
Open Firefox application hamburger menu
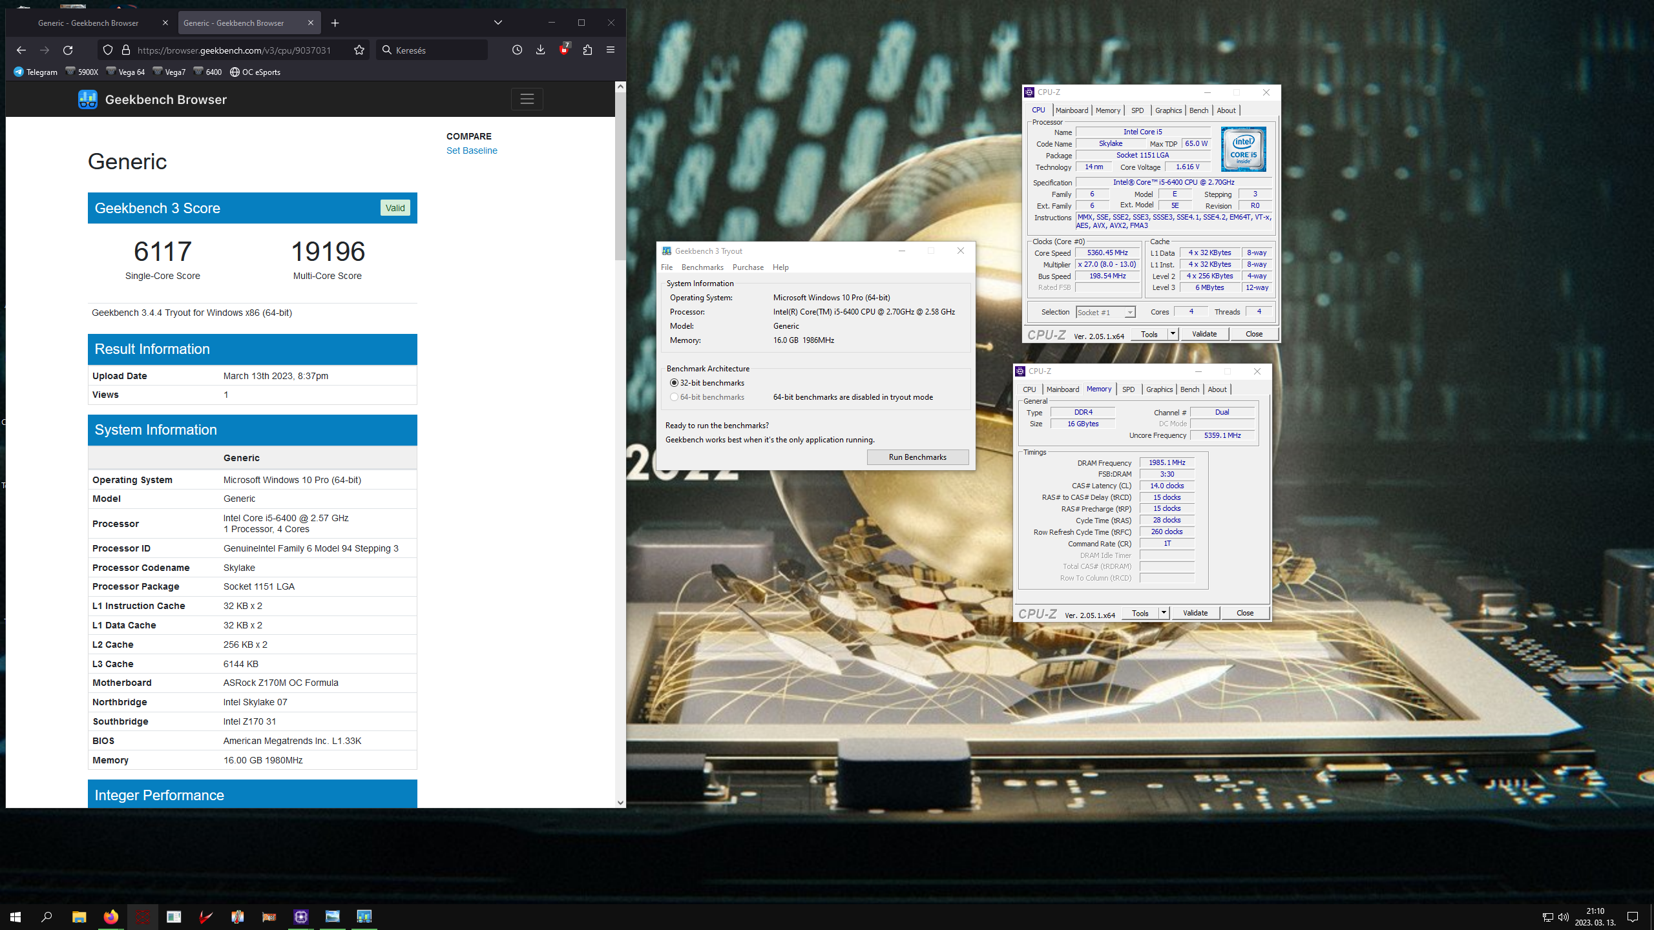(x=610, y=50)
